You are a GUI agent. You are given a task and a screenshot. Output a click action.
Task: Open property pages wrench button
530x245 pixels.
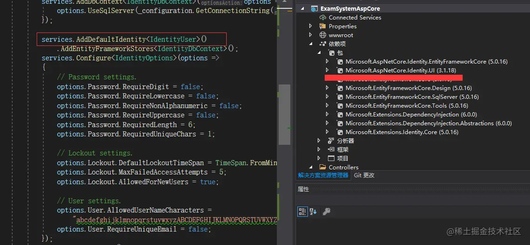(x=326, y=212)
